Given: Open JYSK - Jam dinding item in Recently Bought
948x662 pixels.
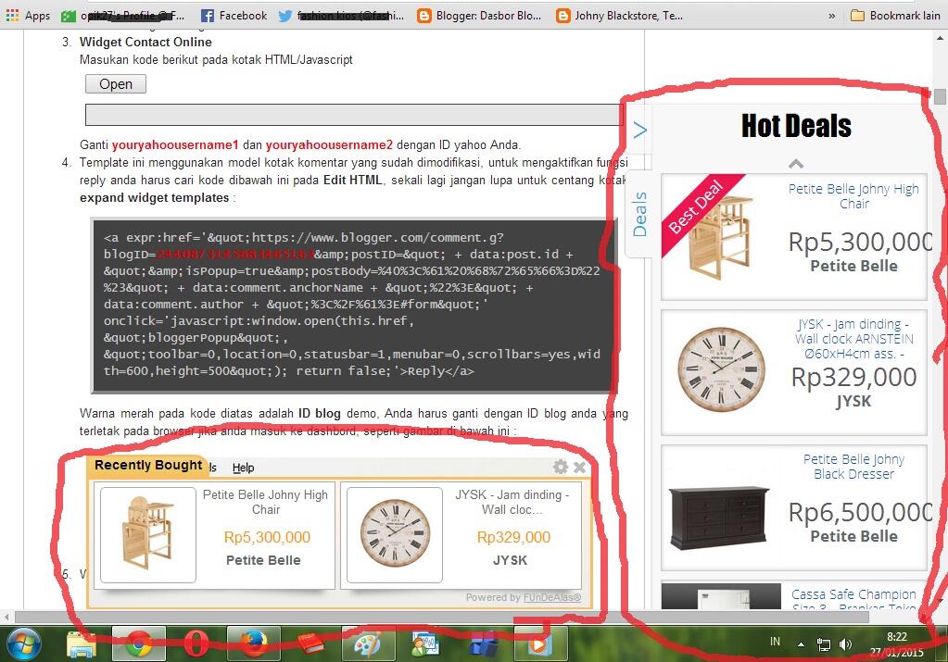Looking at the screenshot, I should pyautogui.click(x=512, y=502).
